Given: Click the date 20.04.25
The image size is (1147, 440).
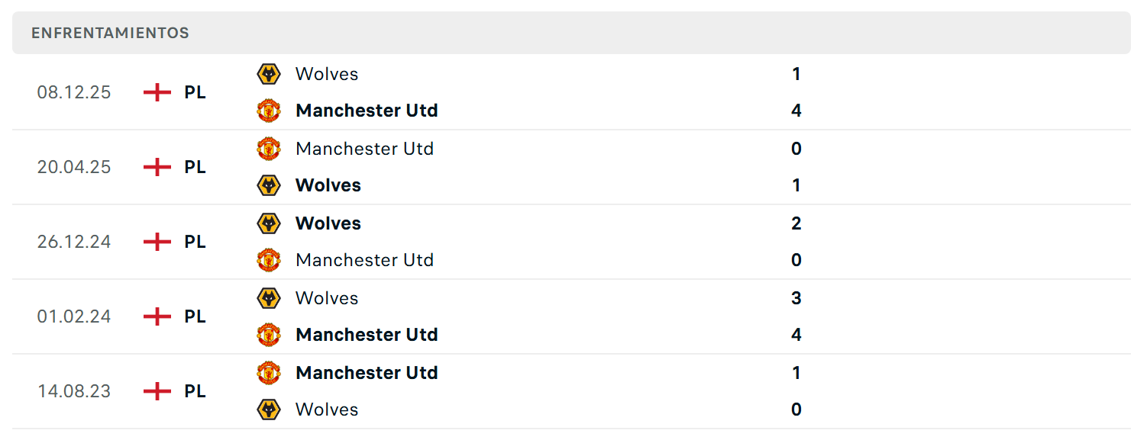Looking at the screenshot, I should coord(74,167).
